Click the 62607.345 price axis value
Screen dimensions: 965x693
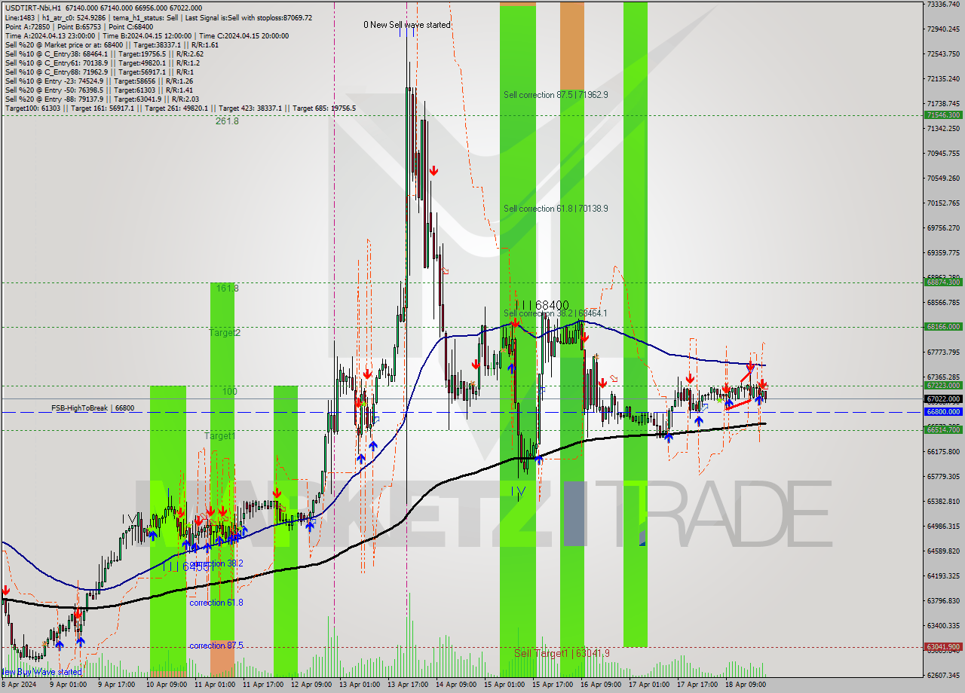click(x=942, y=676)
